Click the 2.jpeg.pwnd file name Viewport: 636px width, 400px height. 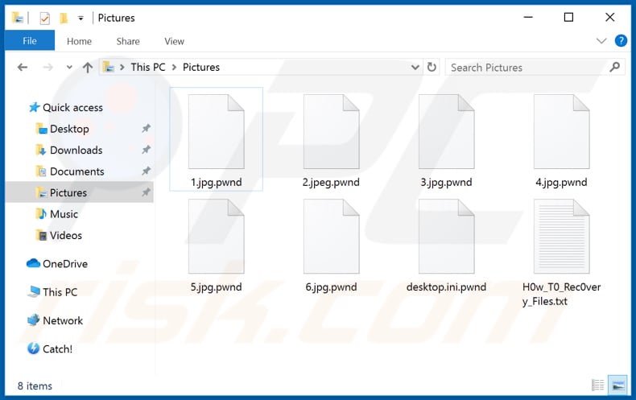click(331, 183)
